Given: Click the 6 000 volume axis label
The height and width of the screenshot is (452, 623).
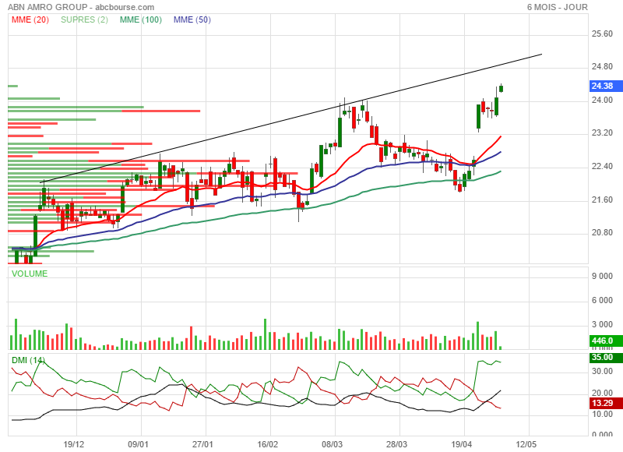Looking at the screenshot, I should [x=602, y=300].
